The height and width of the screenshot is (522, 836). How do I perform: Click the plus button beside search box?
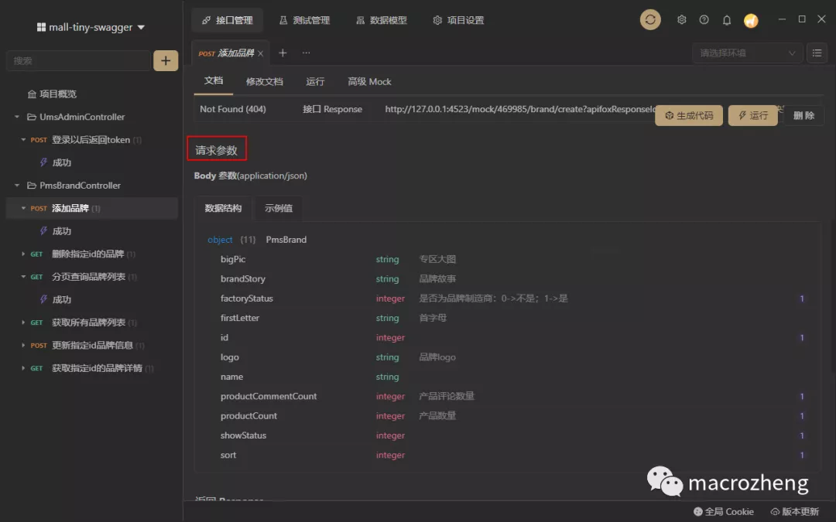[x=166, y=61]
